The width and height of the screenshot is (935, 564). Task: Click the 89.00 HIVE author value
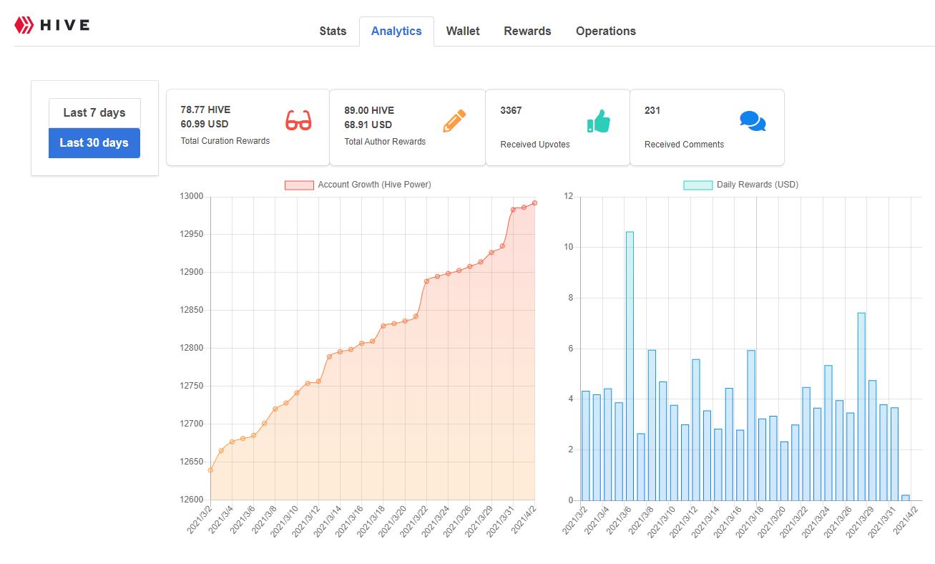click(x=369, y=110)
